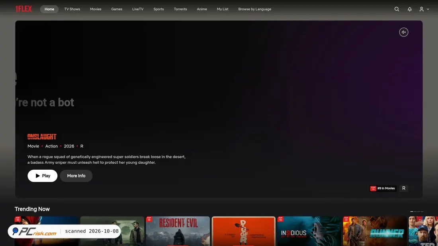Toggle the trailer mute speaker button
The width and height of the screenshot is (438, 246).
(x=404, y=32)
